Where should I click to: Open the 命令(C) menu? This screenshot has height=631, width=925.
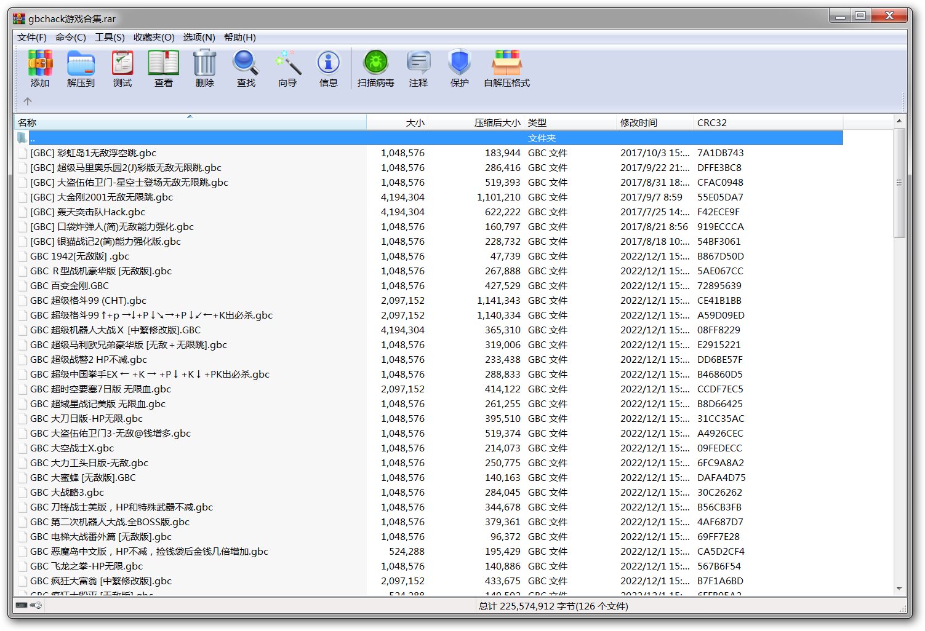pyautogui.click(x=71, y=38)
